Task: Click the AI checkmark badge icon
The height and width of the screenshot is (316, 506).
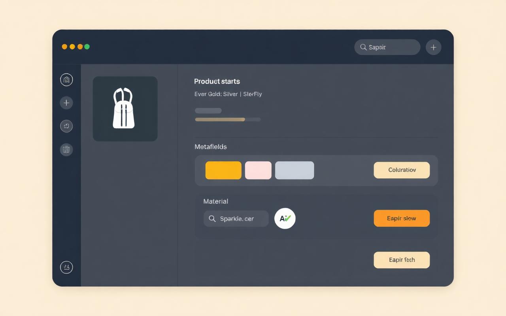Action: tap(285, 218)
